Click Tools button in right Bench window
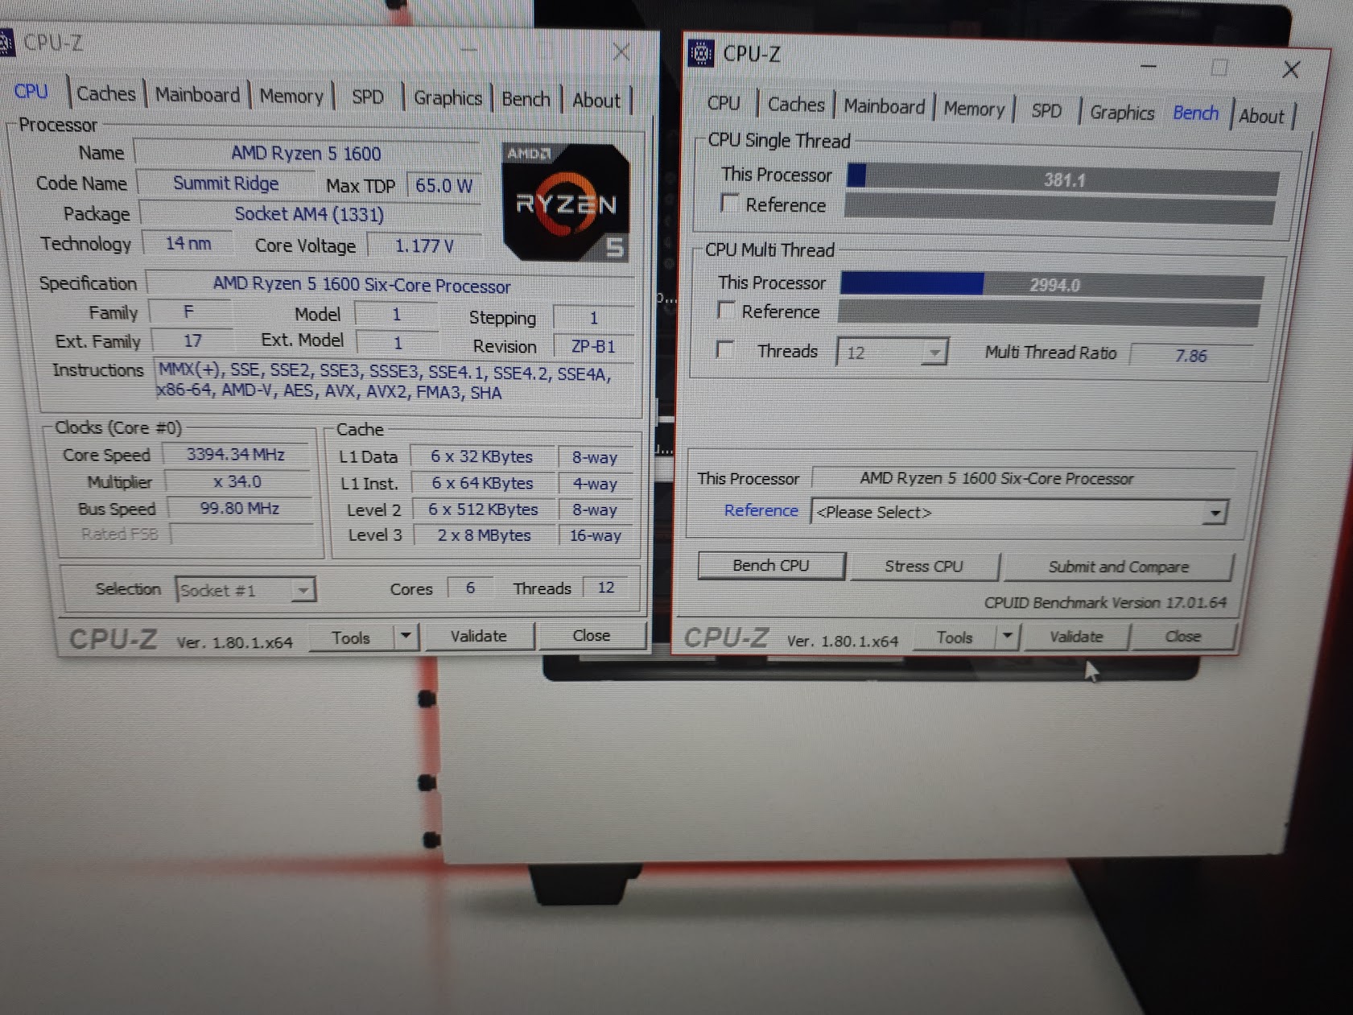The width and height of the screenshot is (1353, 1015). pos(955,637)
